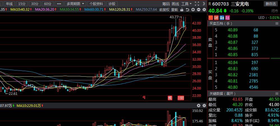Zoom out chart with minus icon
Image resolution: width=280 pixels, height=126 pixels.
tap(199, 10)
